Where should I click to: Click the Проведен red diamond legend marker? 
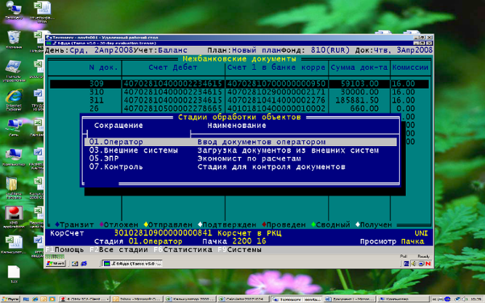pyautogui.click(x=264, y=225)
